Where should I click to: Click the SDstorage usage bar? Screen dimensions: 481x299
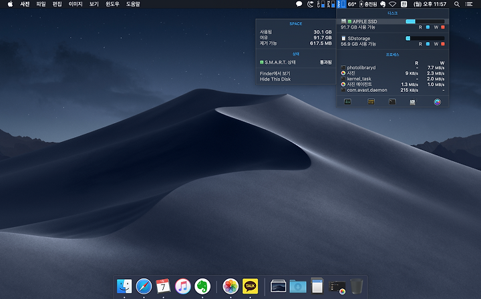click(x=425, y=38)
